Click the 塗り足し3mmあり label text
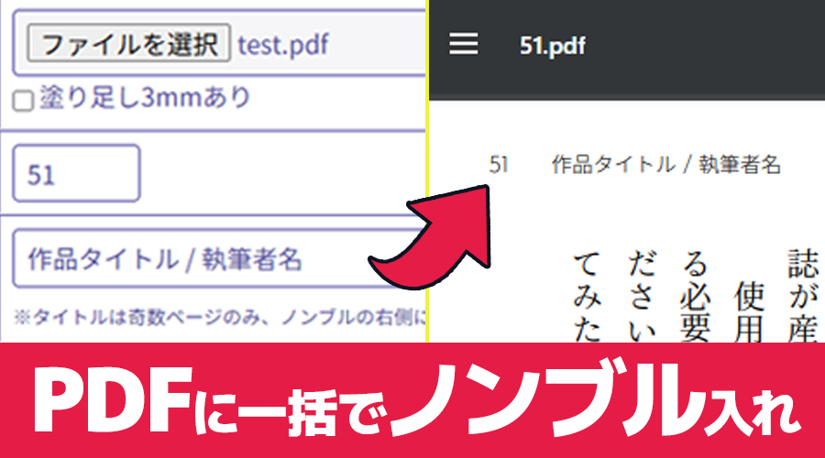 pos(144,99)
